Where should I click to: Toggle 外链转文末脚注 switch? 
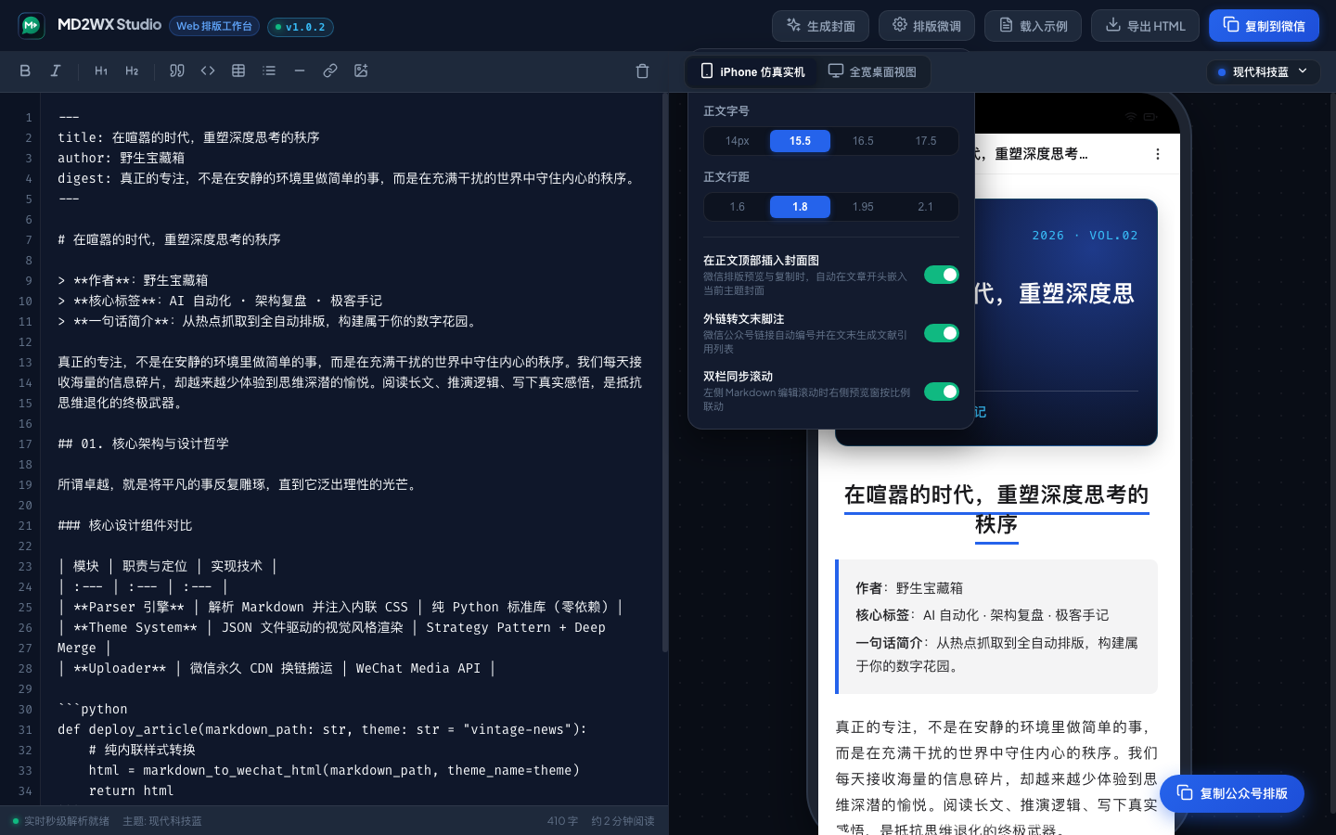(941, 333)
